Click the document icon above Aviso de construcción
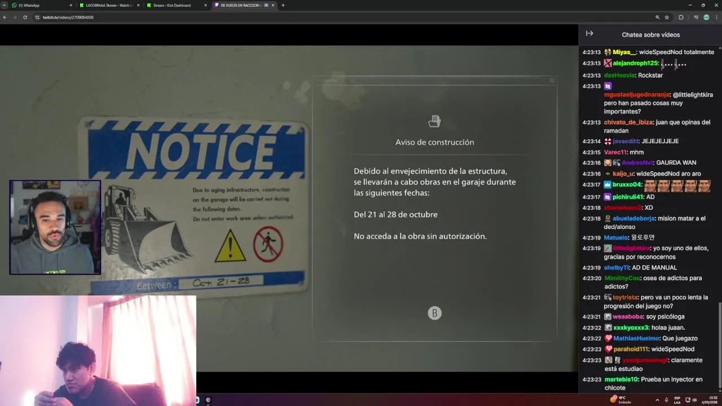This screenshot has width=722, height=406. (x=434, y=121)
